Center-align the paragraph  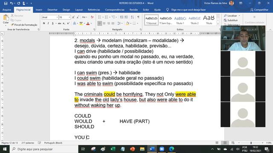(x=104, y=23)
